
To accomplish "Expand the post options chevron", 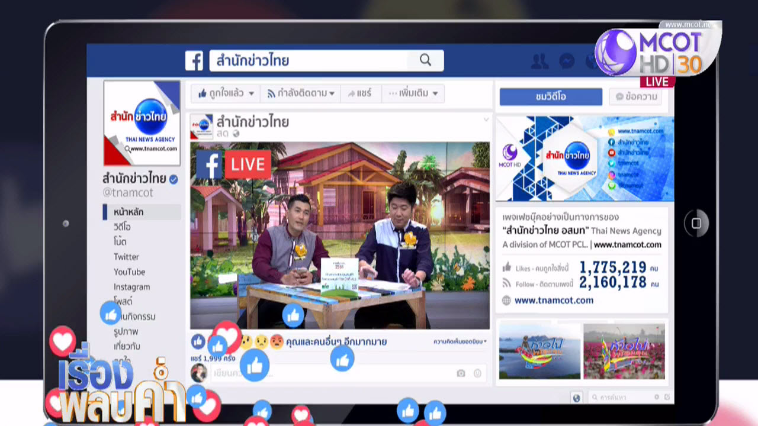I will 486,120.
